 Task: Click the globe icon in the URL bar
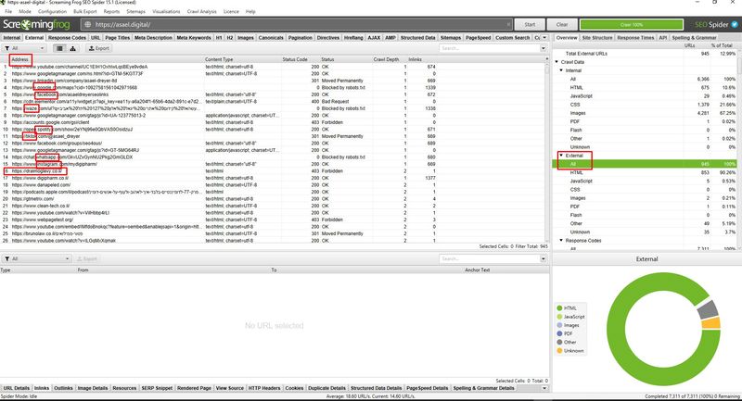pos(87,25)
